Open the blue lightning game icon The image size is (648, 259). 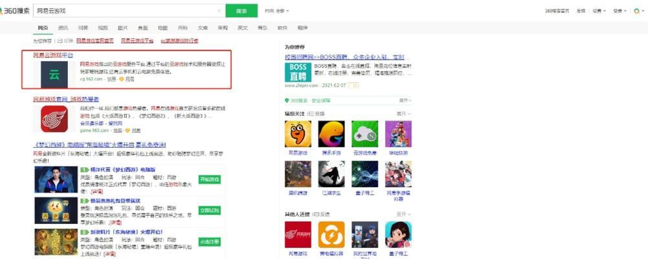click(x=365, y=174)
